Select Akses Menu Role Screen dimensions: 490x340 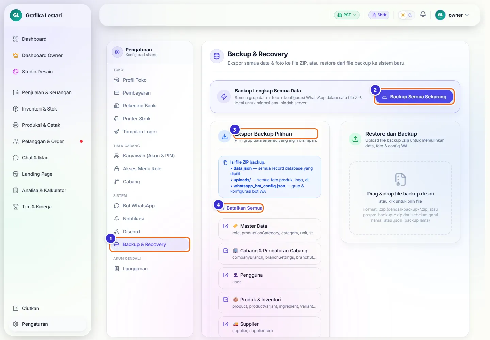[150, 169]
